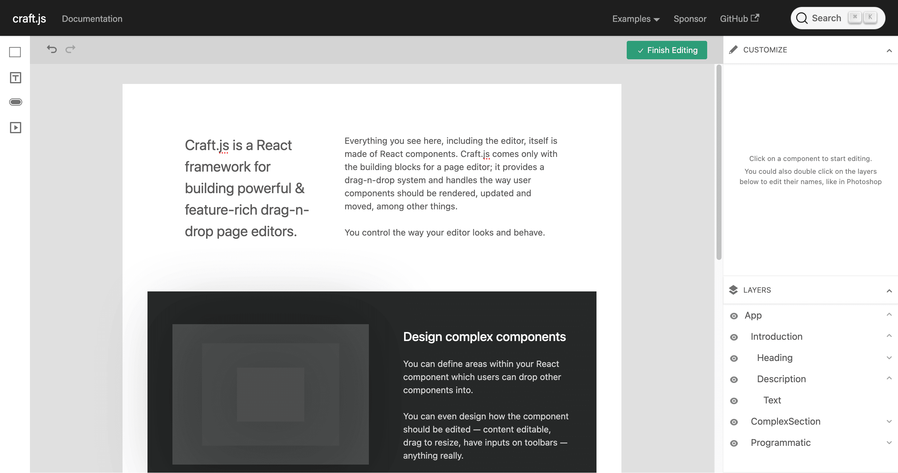Select the Video component tool
Viewport: 898px width, 473px height.
coord(15,127)
